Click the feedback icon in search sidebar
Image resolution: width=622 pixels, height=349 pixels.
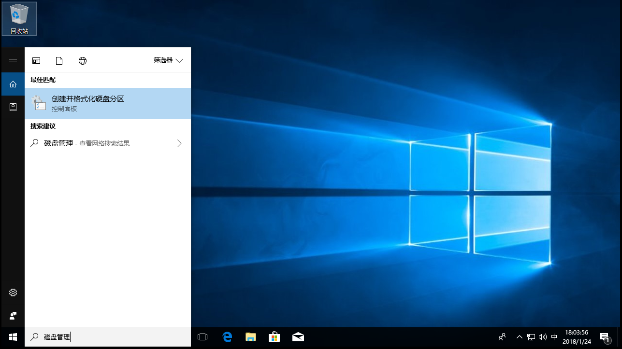[x=13, y=316]
